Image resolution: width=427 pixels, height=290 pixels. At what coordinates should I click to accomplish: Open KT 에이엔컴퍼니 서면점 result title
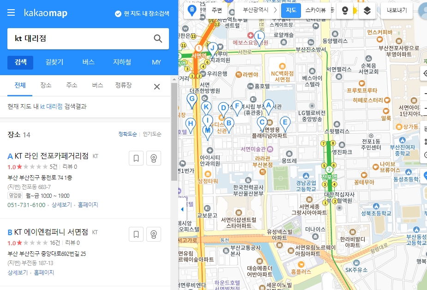tap(51, 232)
